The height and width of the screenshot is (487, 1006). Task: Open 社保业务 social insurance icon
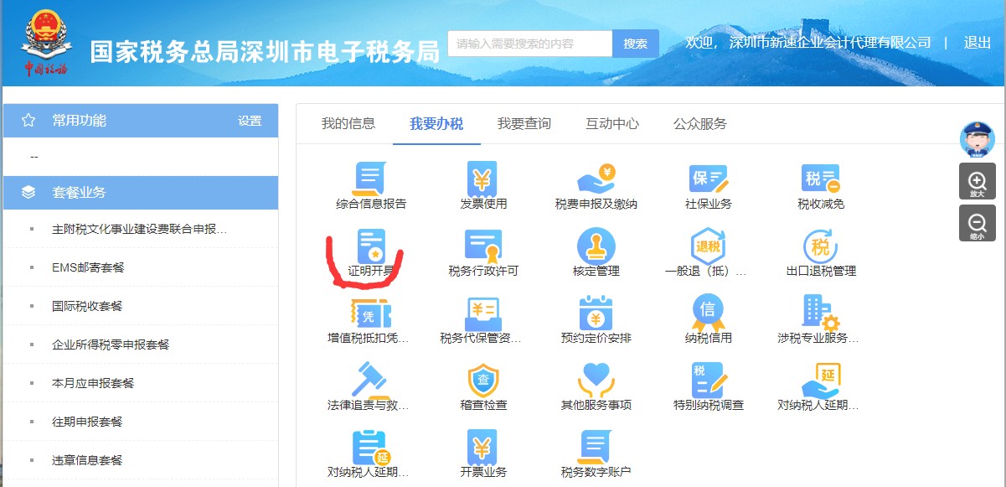coord(708,179)
